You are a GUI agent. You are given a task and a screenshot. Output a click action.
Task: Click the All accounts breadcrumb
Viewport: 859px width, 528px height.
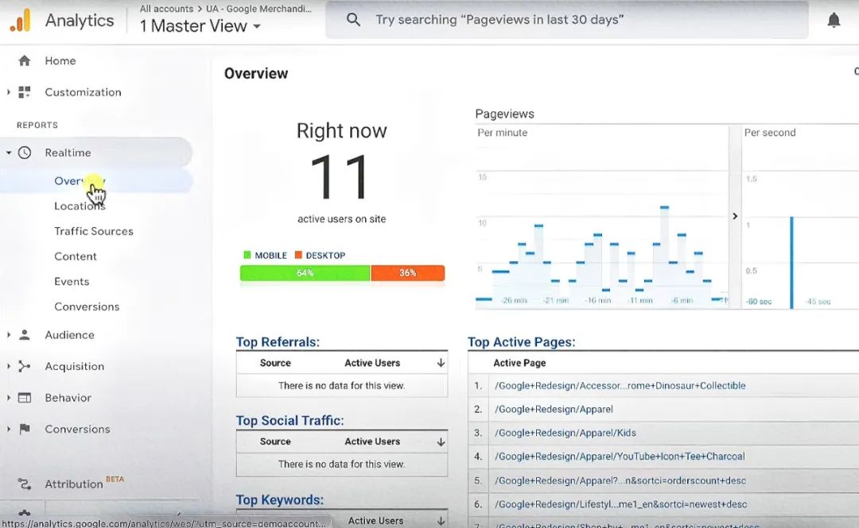click(166, 9)
